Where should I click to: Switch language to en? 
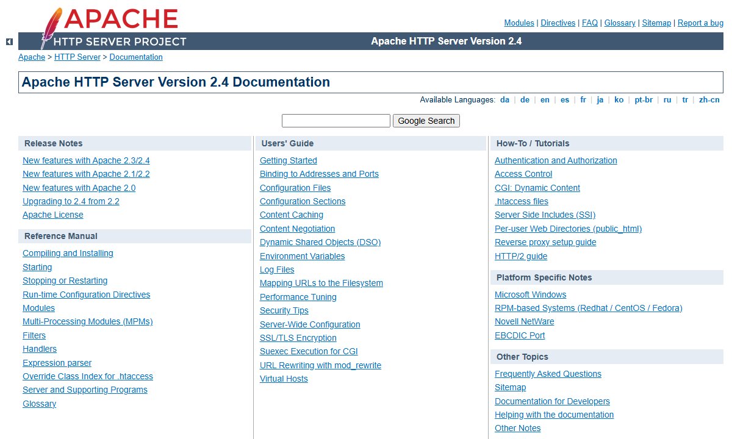[x=545, y=100]
